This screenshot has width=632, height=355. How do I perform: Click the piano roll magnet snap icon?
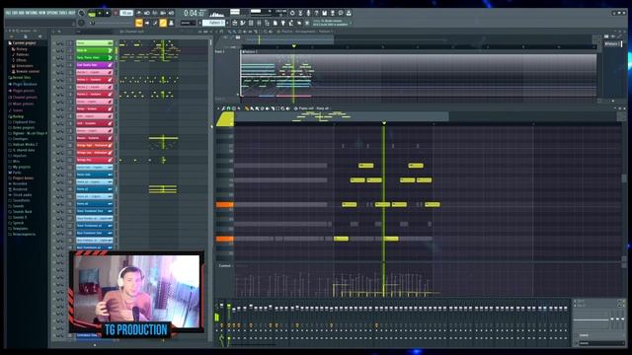click(x=228, y=108)
